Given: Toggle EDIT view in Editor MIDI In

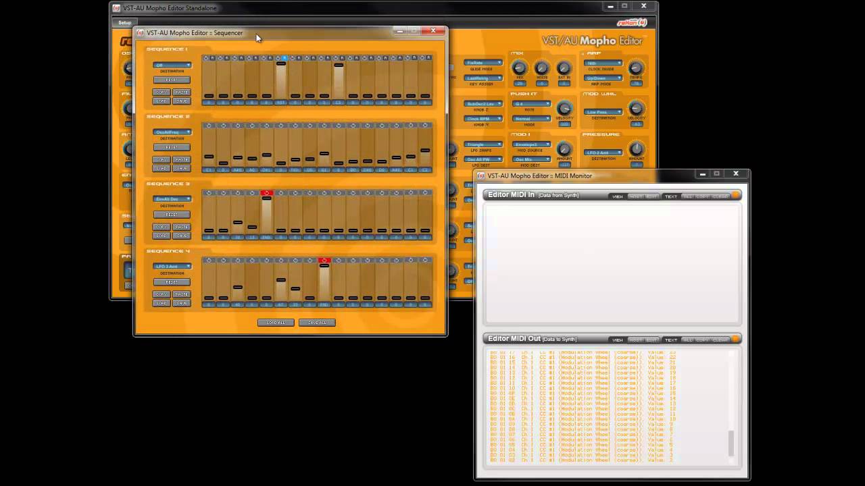Looking at the screenshot, I should click(x=651, y=196).
